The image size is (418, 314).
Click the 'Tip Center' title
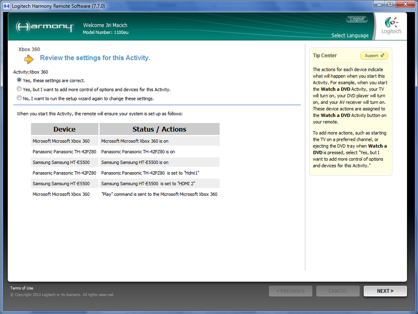324,55
